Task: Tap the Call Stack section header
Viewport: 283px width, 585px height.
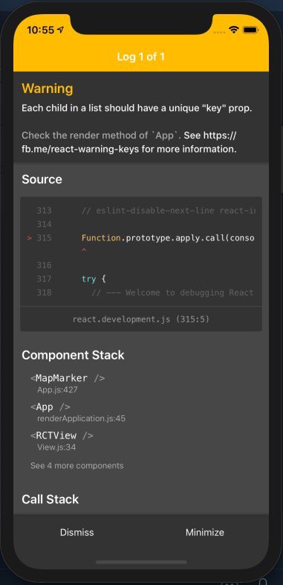Action: (x=51, y=499)
